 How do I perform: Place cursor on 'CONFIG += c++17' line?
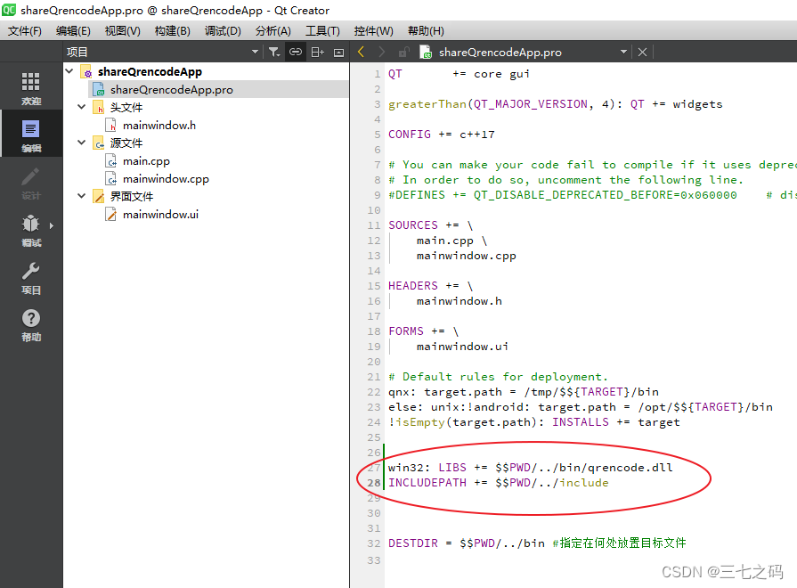tap(441, 135)
